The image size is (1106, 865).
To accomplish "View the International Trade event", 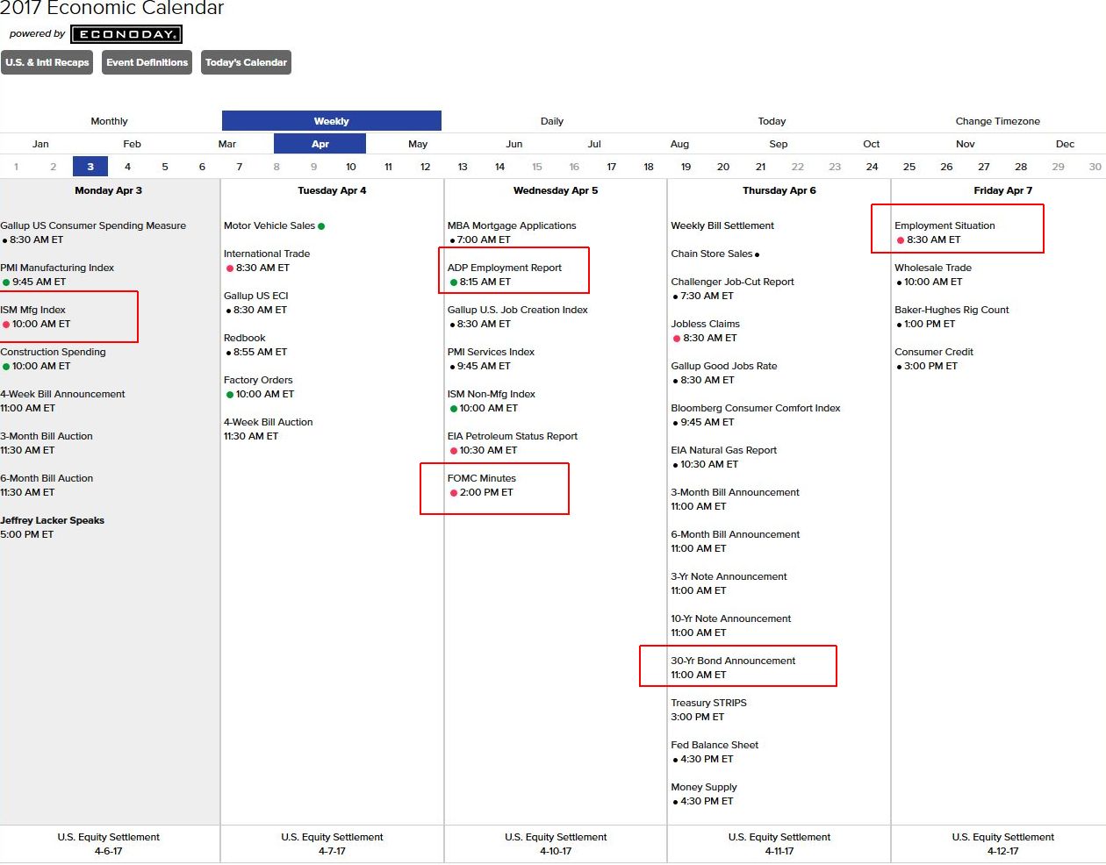I will coord(267,254).
